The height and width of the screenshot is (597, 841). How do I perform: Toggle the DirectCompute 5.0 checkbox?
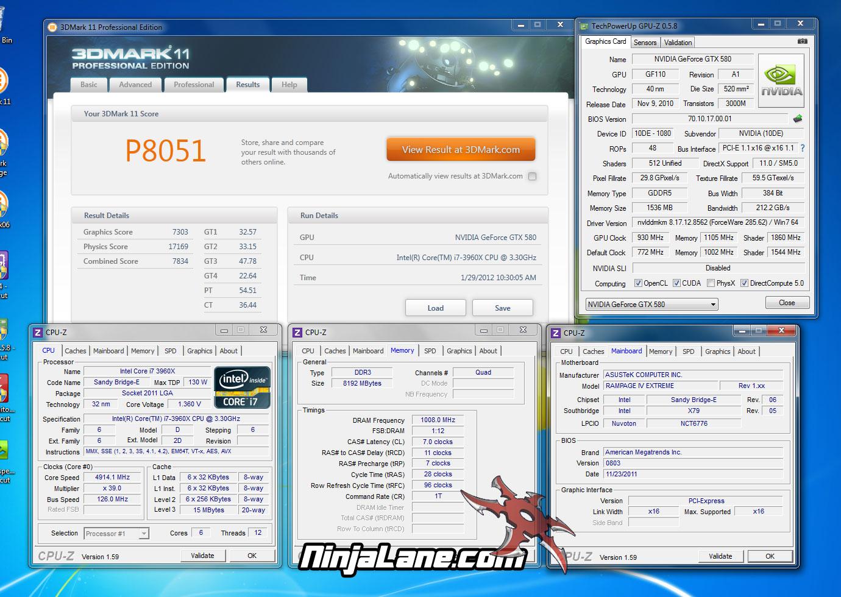click(744, 283)
